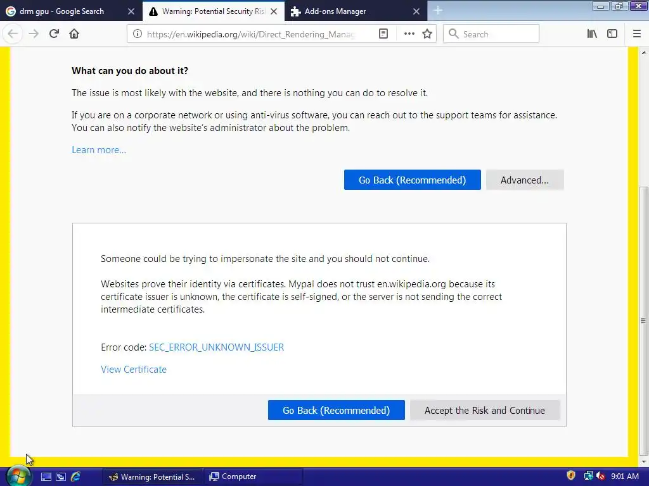The width and height of the screenshot is (649, 486).
Task: Click upper Go Back (Recommended) button
Action: (412, 180)
